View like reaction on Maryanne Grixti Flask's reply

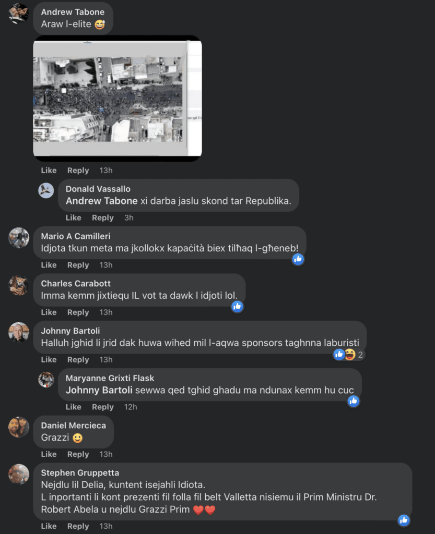[354, 401]
